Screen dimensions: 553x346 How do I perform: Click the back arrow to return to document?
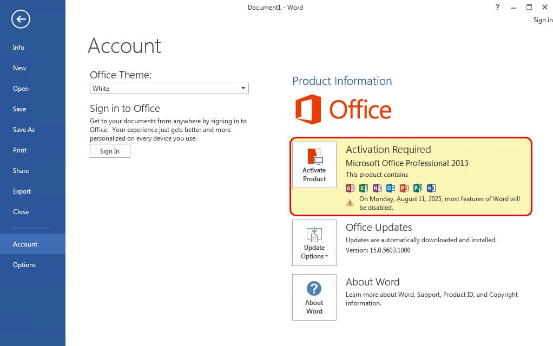click(x=21, y=19)
